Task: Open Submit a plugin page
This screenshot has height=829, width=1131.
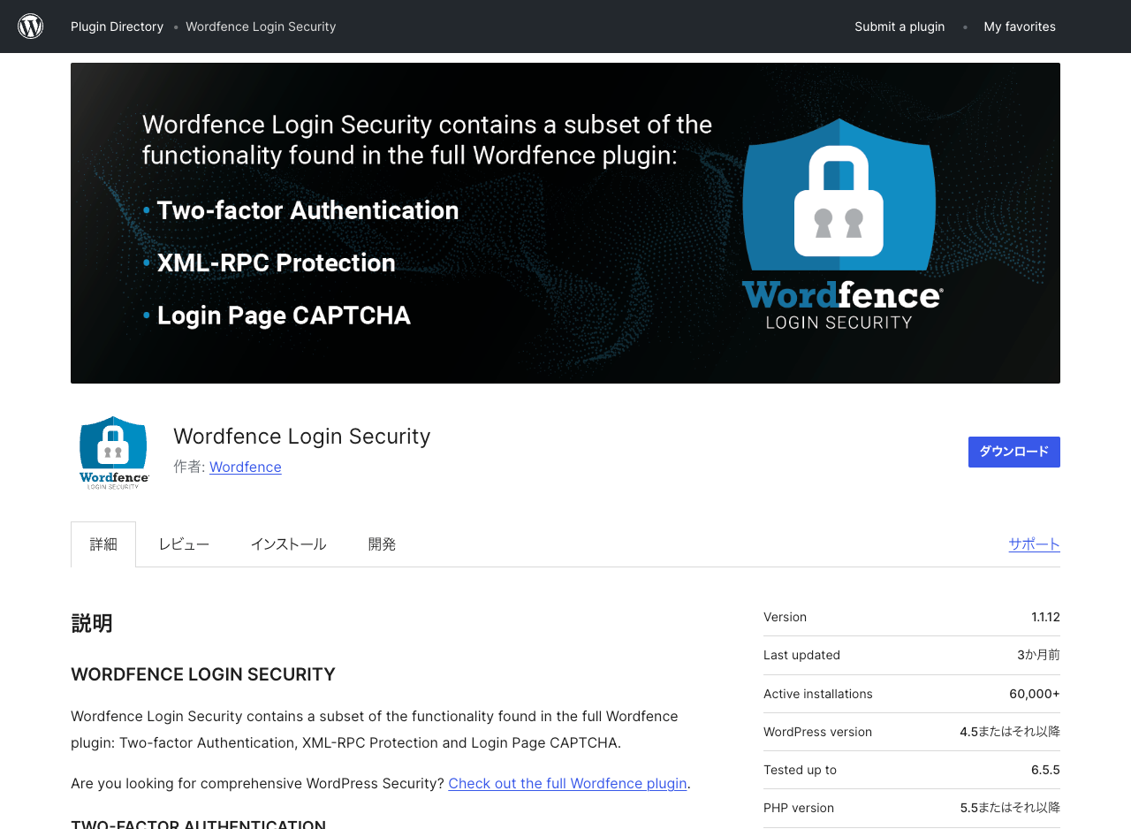Action: coord(899,27)
